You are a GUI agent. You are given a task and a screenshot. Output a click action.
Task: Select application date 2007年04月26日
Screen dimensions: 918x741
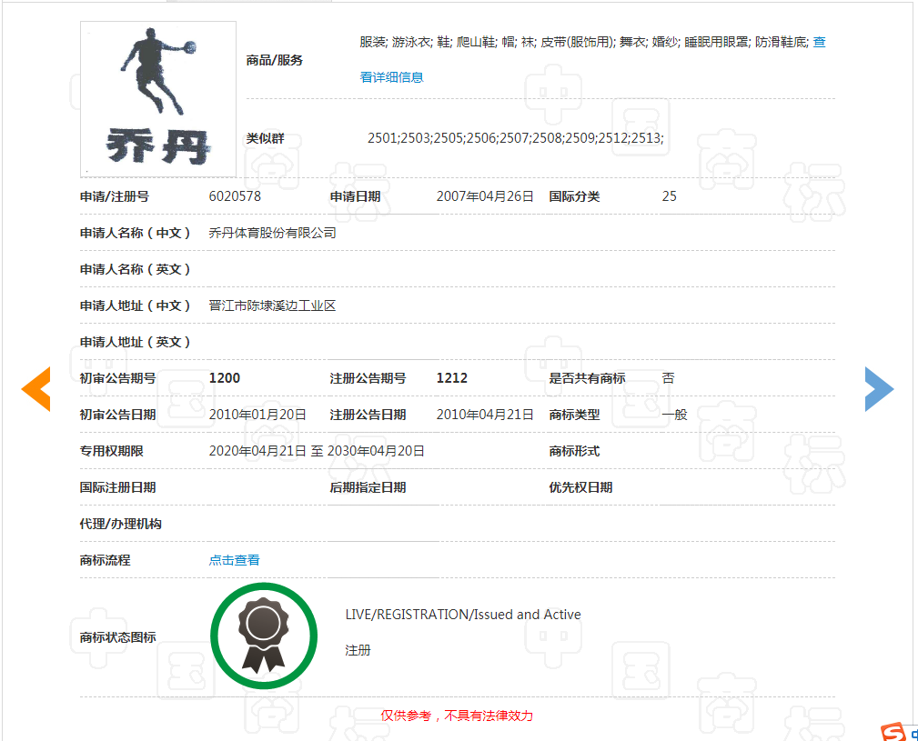click(485, 196)
